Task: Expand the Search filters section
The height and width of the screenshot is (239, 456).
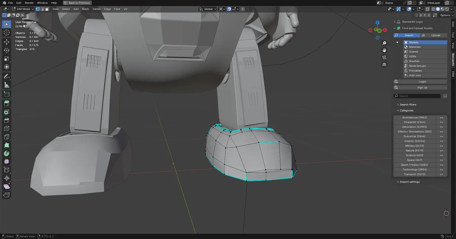Action: (x=408, y=104)
